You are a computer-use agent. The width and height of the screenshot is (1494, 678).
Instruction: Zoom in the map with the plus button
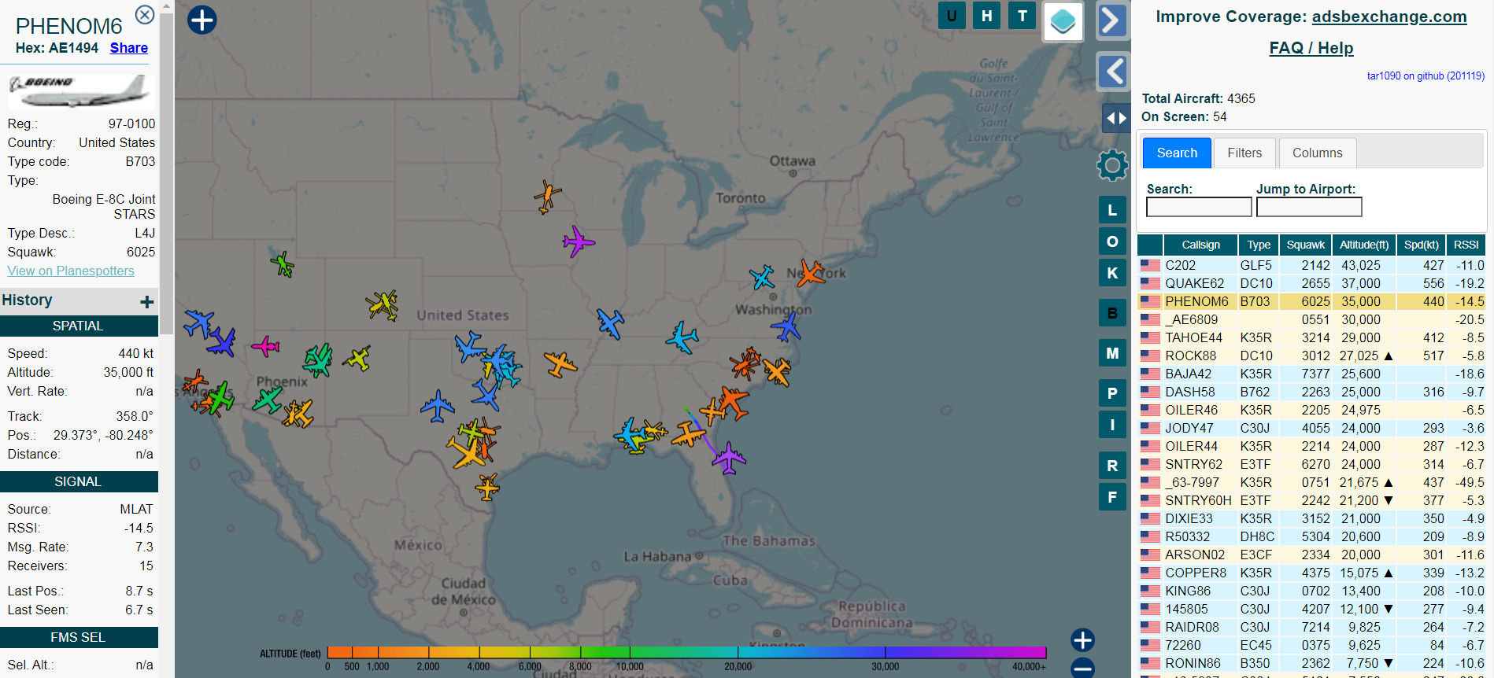click(x=1082, y=640)
